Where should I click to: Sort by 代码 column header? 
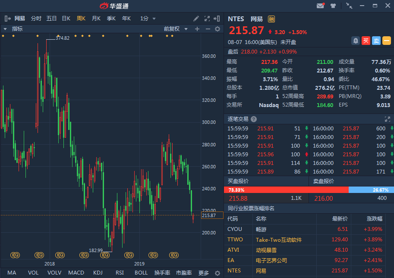click(233, 219)
